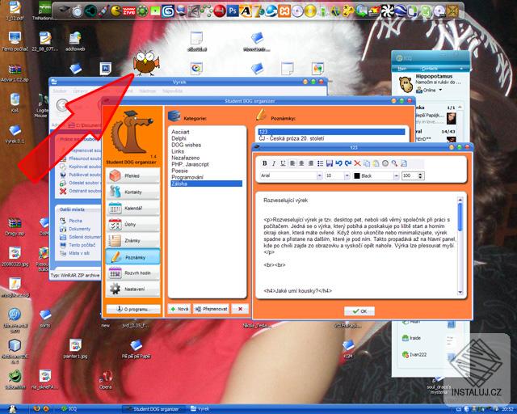The height and width of the screenshot is (414, 517).
Task: Click the Přejmenovat rename category button
Action: tap(211, 309)
